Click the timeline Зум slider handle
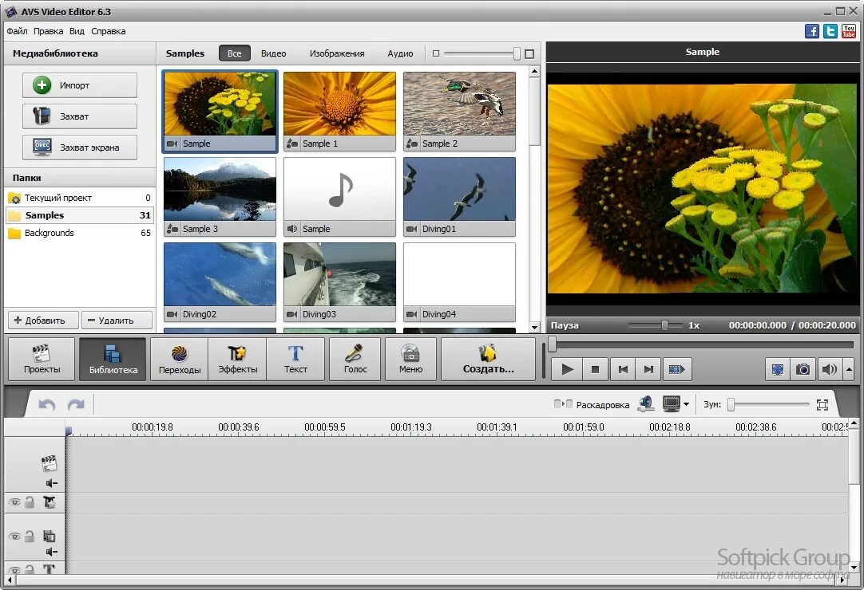 click(x=731, y=405)
